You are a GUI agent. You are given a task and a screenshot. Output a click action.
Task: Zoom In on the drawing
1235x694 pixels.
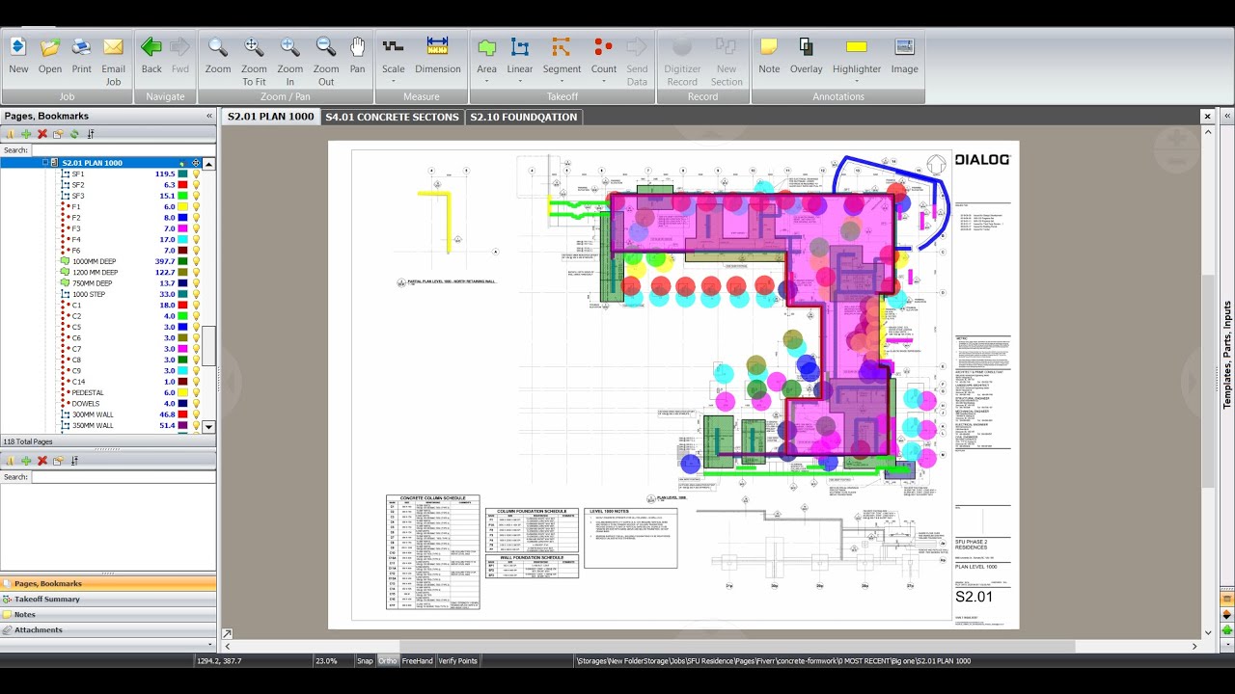point(290,62)
